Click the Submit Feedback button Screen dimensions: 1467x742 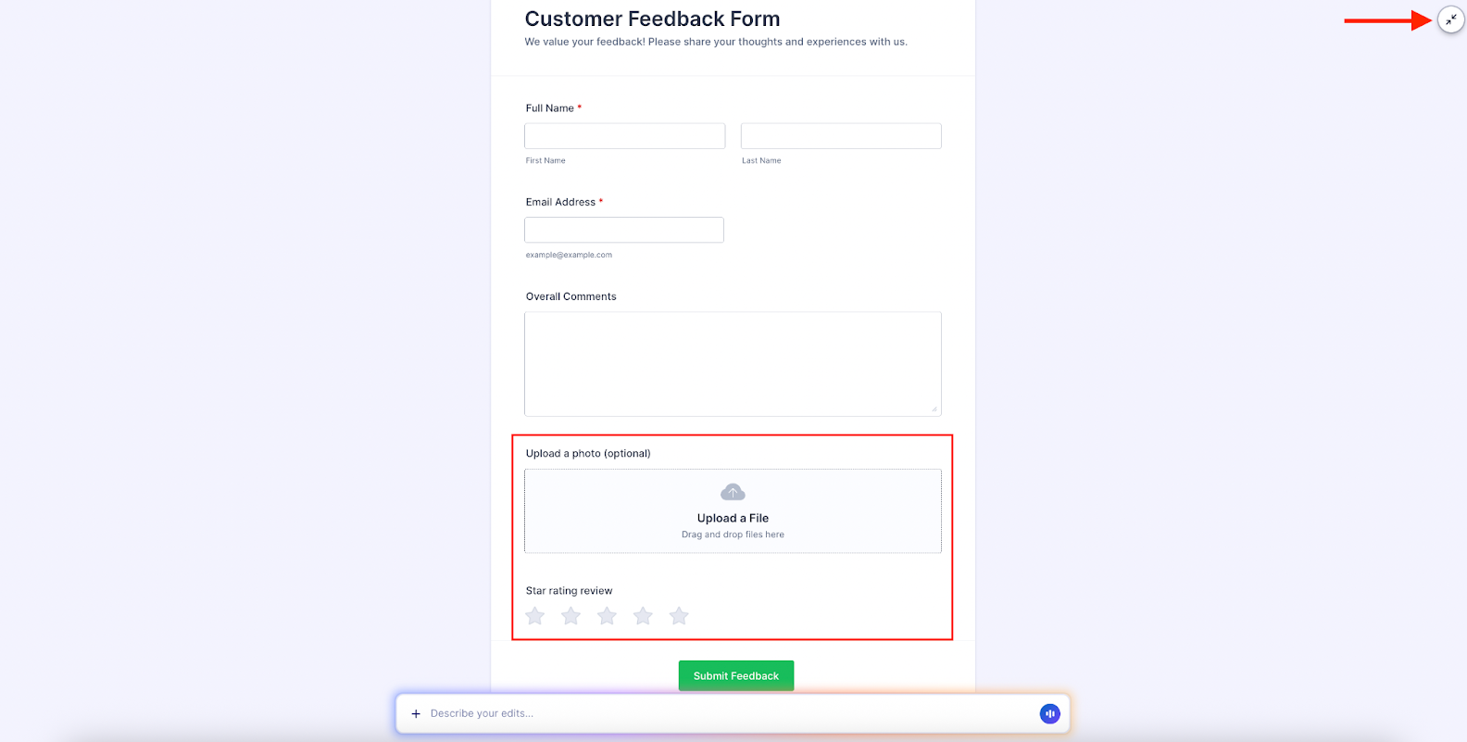click(735, 675)
